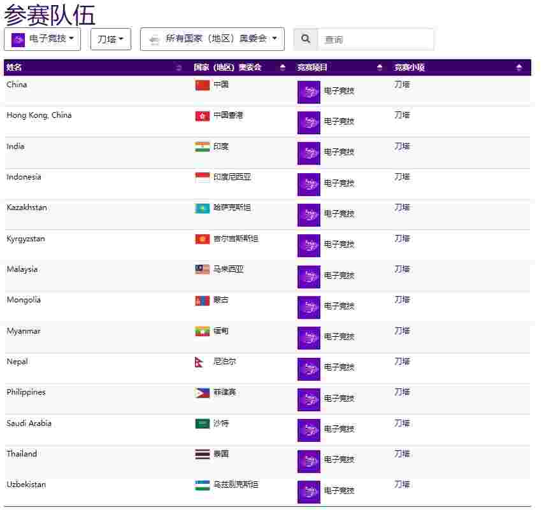558x510 pixels.
Task: Click 刀塔 link in Mongolia row
Action: [402, 300]
